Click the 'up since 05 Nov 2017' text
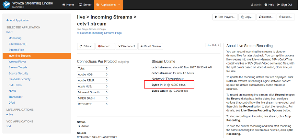 click(x=190, y=67)
